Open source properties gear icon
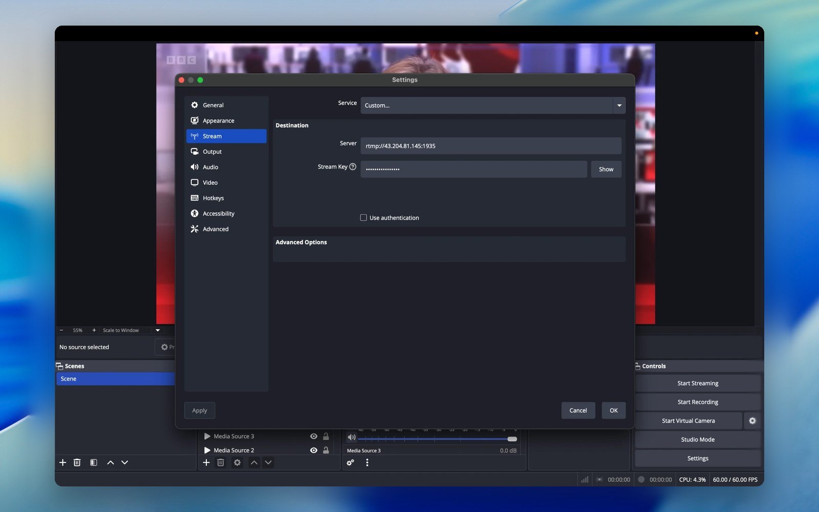 coord(237,462)
